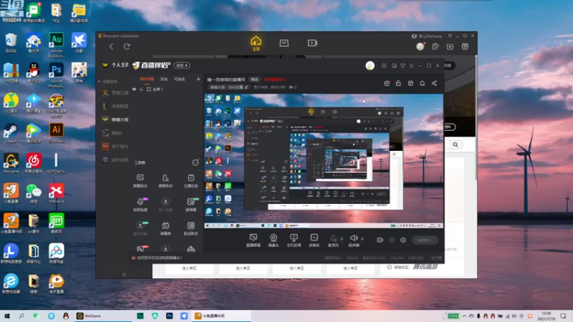The image size is (573, 322).
Task: Open WeGame gift box icon
Action: tap(465, 47)
